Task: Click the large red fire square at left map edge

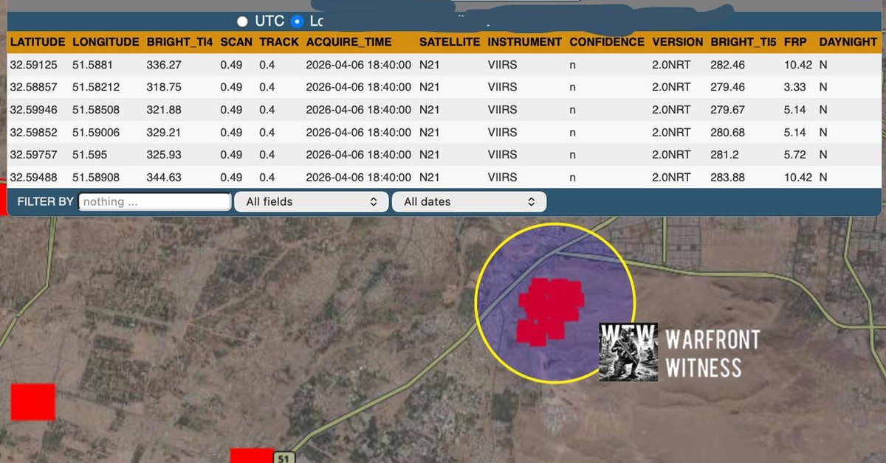Action: [32, 402]
